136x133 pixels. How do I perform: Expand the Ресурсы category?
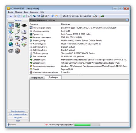tap(18, 118)
